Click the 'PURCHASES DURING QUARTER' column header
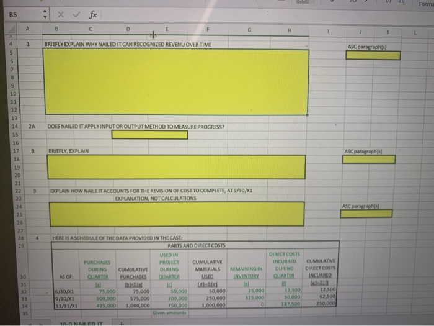This screenshot has width=434, height=326. click(x=97, y=269)
